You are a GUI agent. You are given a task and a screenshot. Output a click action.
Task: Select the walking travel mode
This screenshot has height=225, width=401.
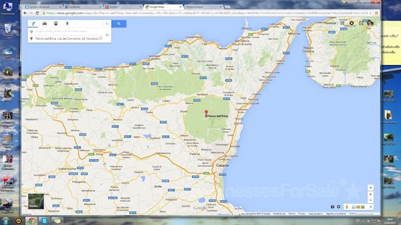click(x=67, y=24)
